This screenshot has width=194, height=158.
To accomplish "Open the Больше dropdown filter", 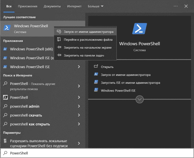I will (95, 6).
